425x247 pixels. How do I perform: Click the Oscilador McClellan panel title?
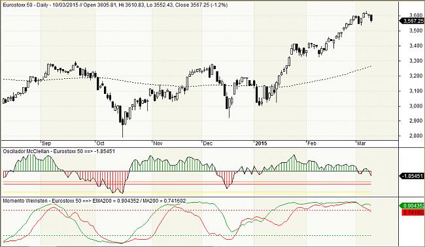[59, 151]
